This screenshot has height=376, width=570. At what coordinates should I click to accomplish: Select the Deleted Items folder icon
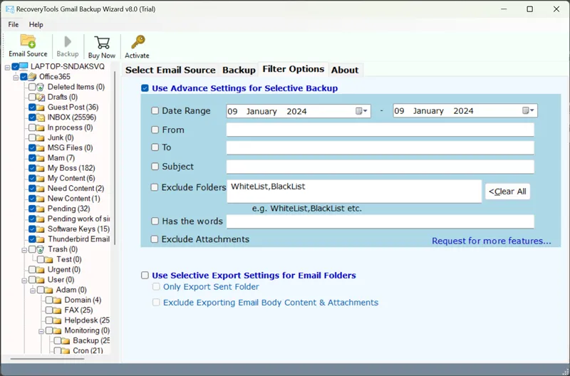(x=41, y=87)
